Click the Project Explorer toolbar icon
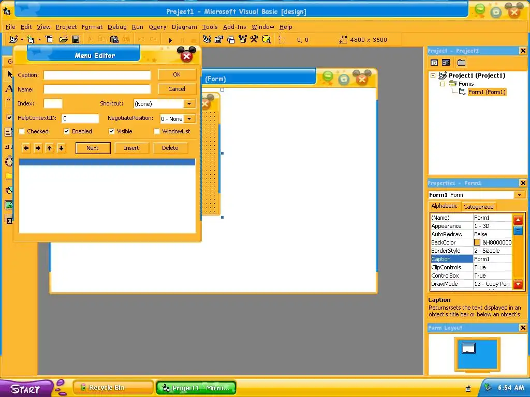This screenshot has height=397, width=530. [207, 39]
